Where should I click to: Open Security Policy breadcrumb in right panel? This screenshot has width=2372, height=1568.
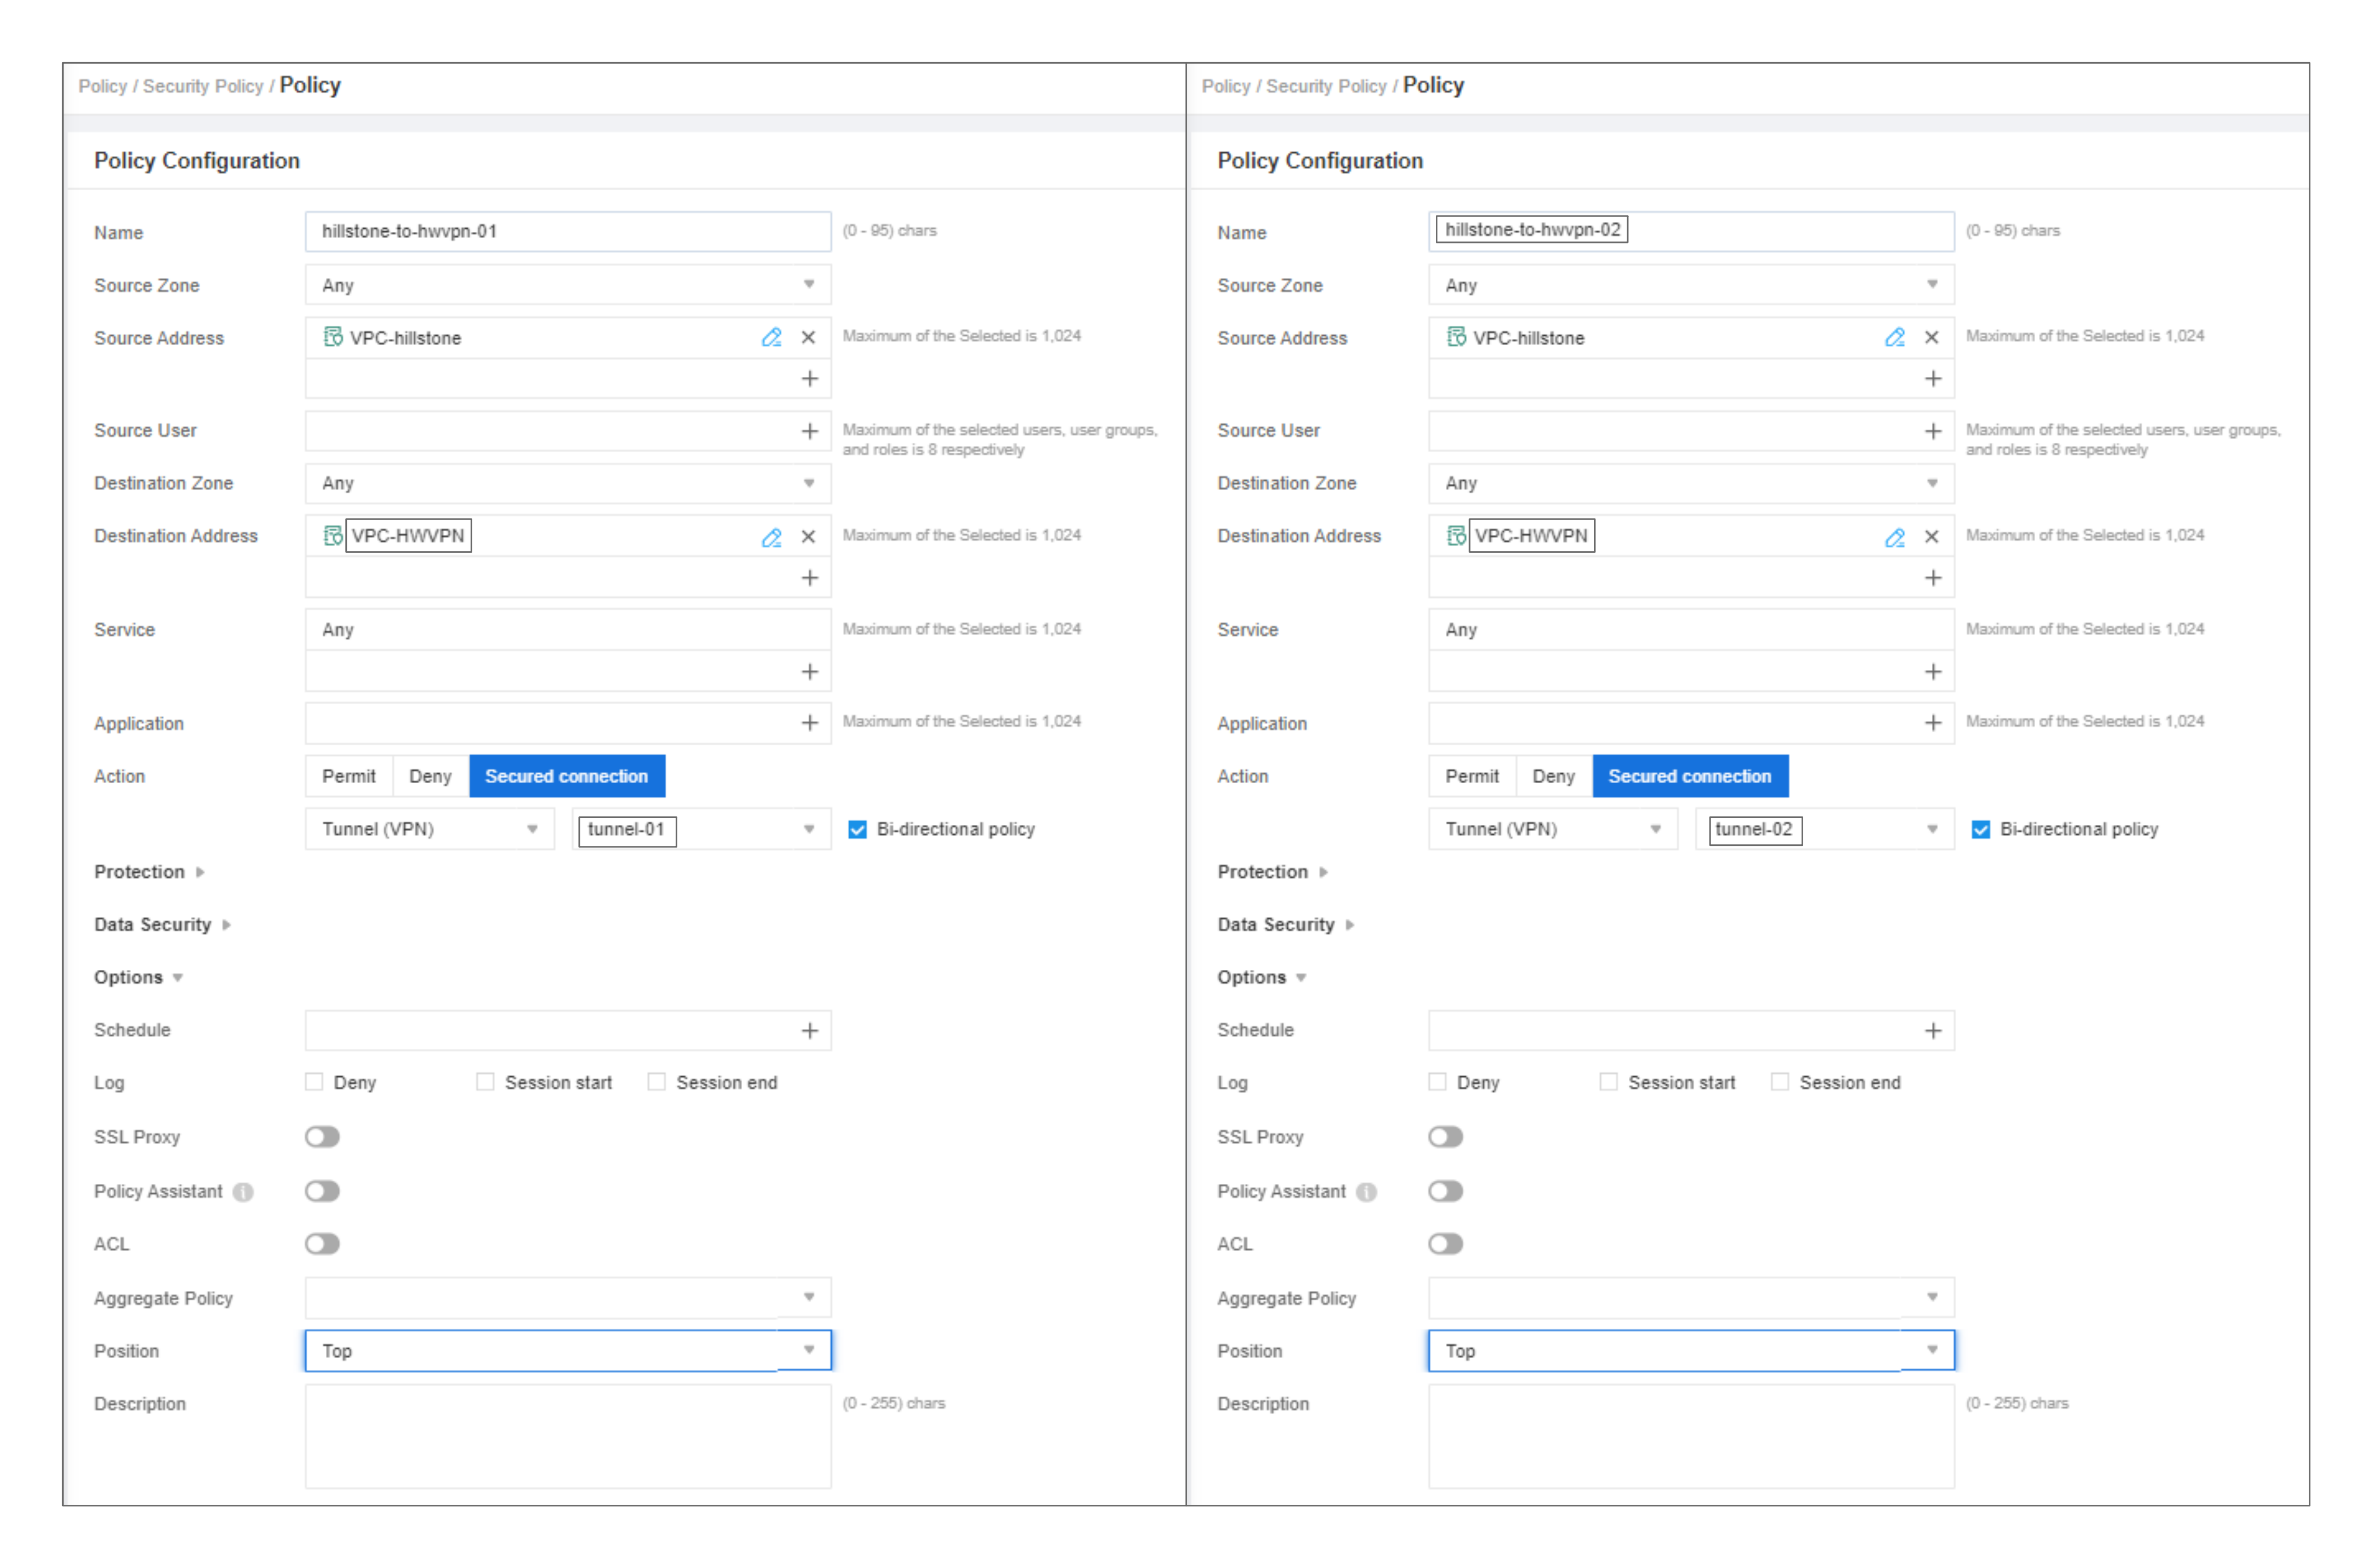click(1326, 87)
